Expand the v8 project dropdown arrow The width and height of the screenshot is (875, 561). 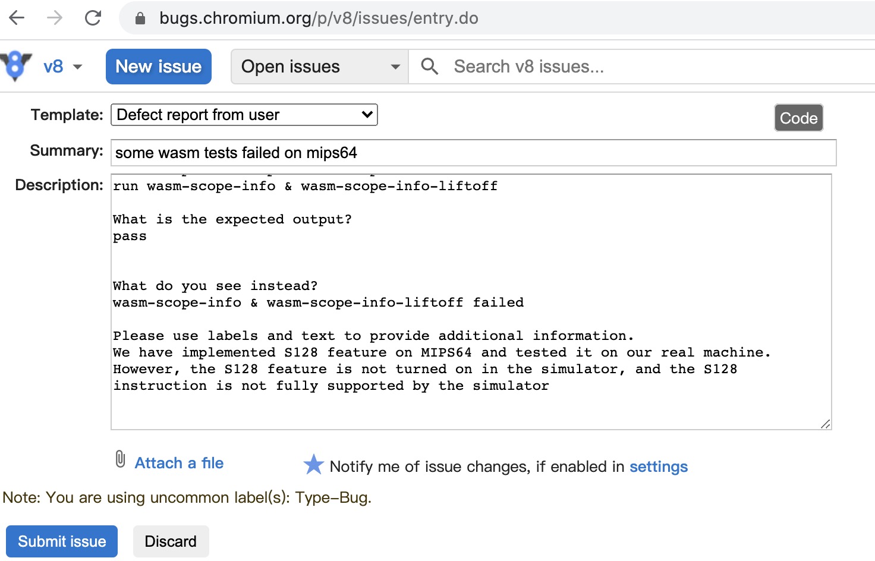[77, 67]
